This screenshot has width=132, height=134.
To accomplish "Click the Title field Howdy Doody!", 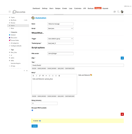I will pos(78,65).
